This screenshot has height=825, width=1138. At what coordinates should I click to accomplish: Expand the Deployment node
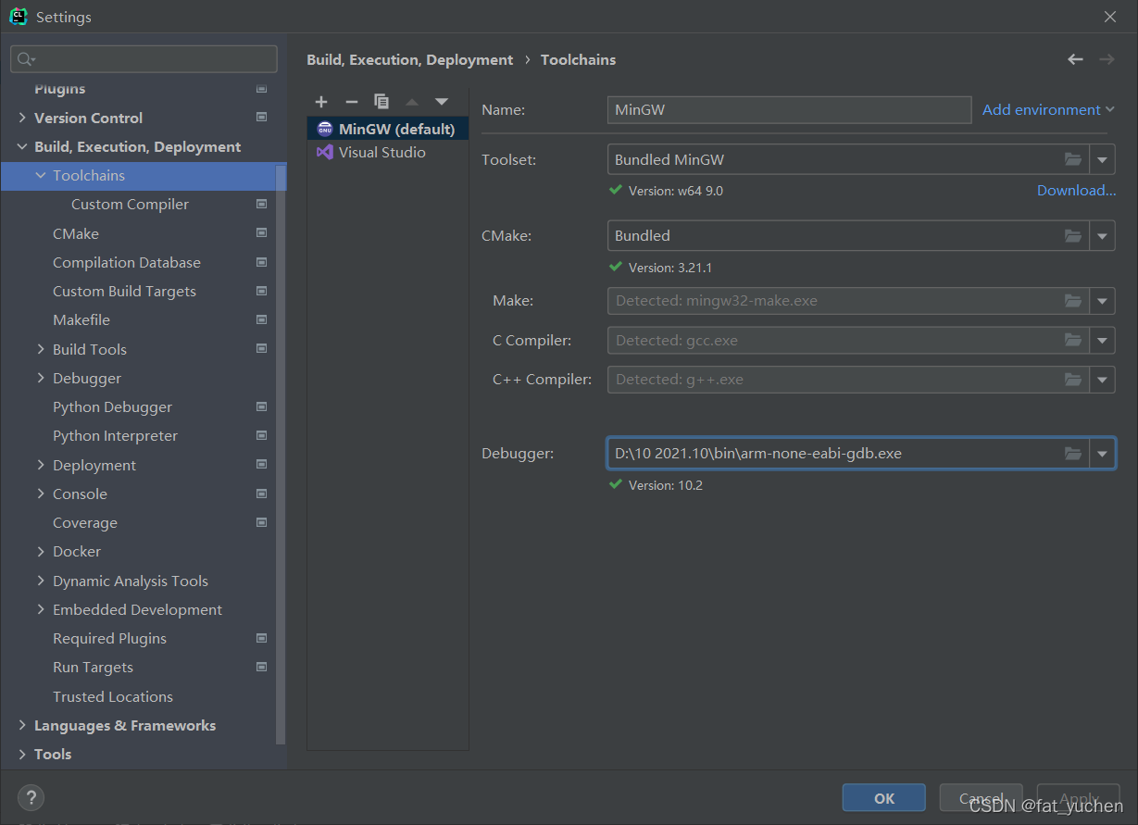tap(41, 465)
